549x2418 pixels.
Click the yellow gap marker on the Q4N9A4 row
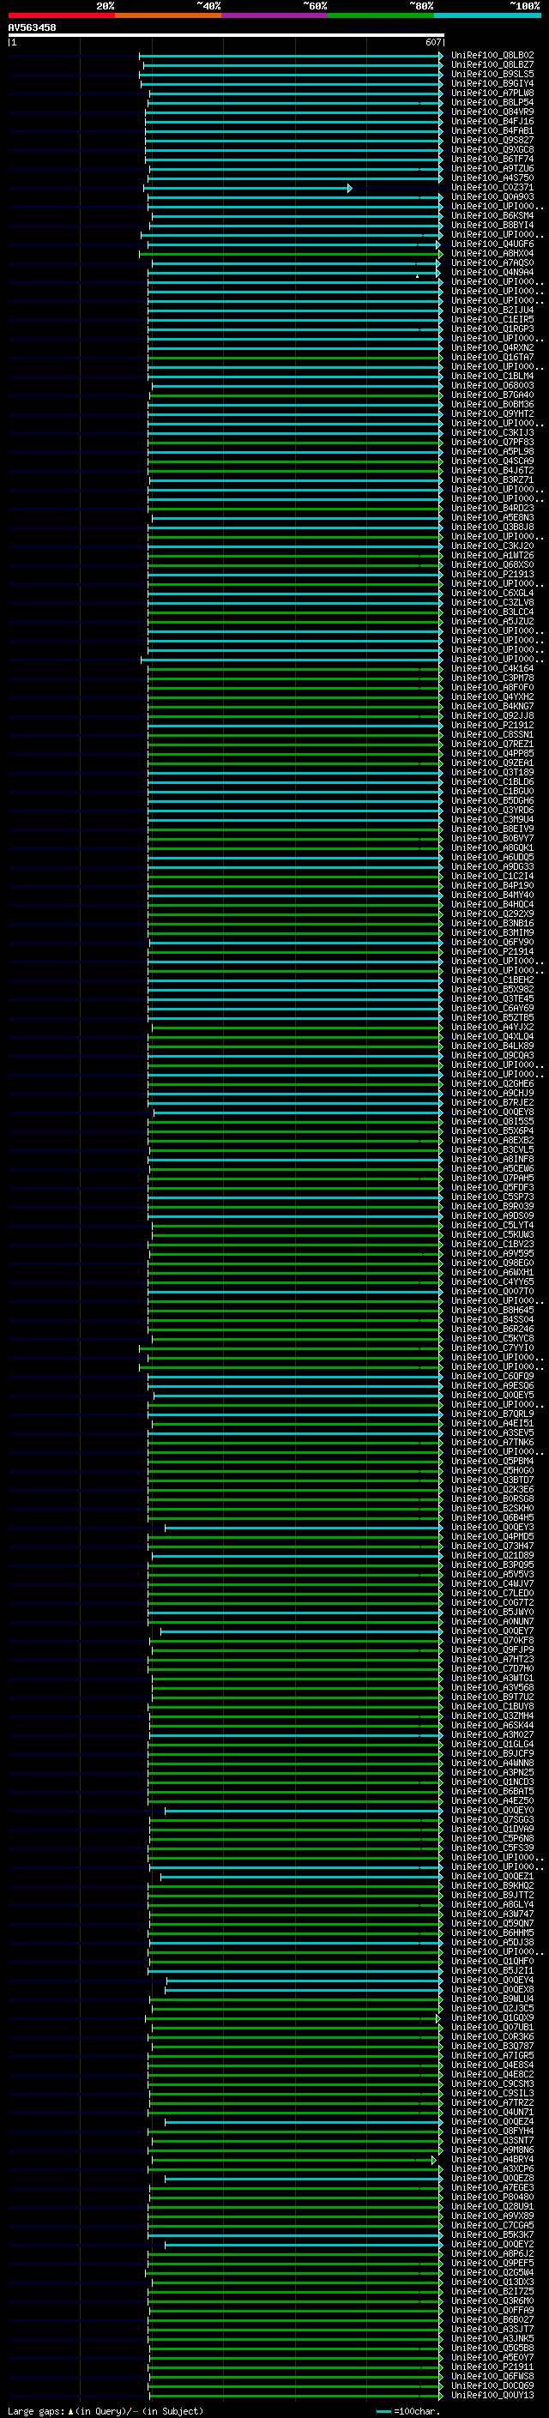point(418,275)
